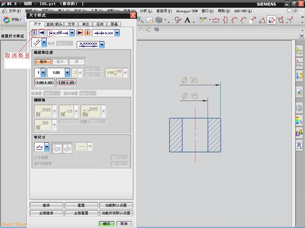Select the Pan hand tool
Viewport: 305px width, 228px height.
coord(150,20)
